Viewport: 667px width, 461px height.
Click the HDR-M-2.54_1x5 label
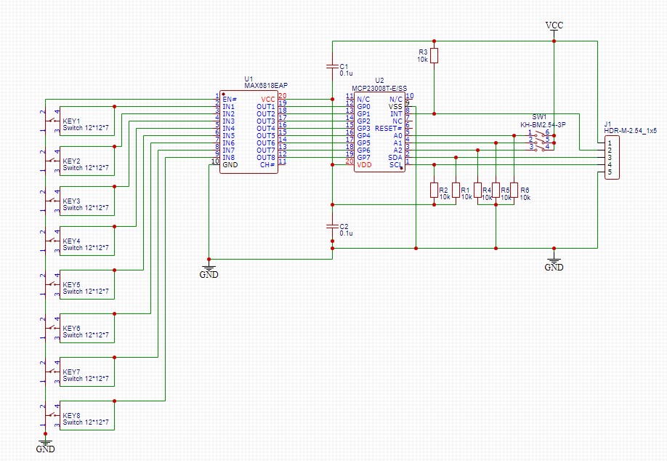coord(631,131)
